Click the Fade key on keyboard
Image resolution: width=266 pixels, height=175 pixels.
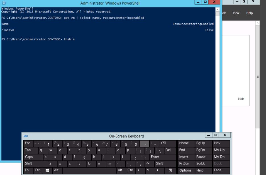[218, 170]
